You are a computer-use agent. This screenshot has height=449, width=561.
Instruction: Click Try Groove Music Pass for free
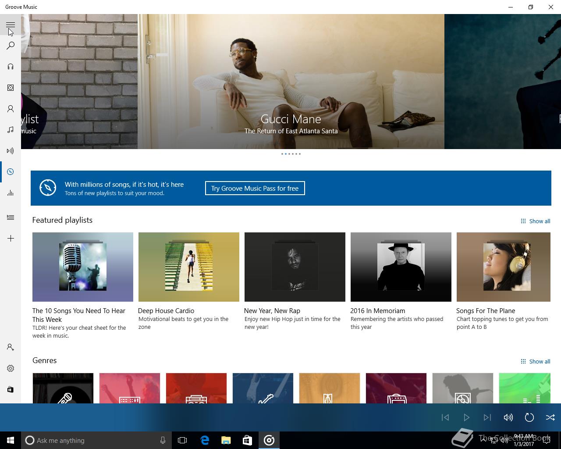click(255, 188)
